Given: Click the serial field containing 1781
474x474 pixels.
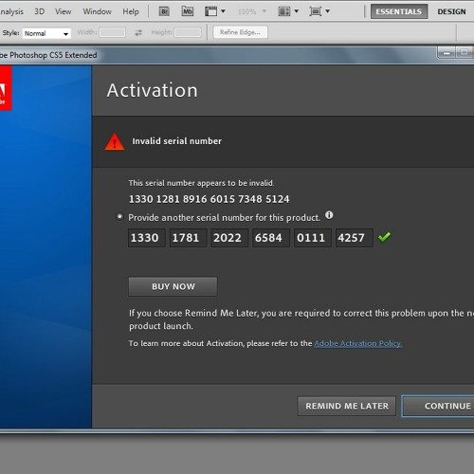Looking at the screenshot, I should point(188,238).
